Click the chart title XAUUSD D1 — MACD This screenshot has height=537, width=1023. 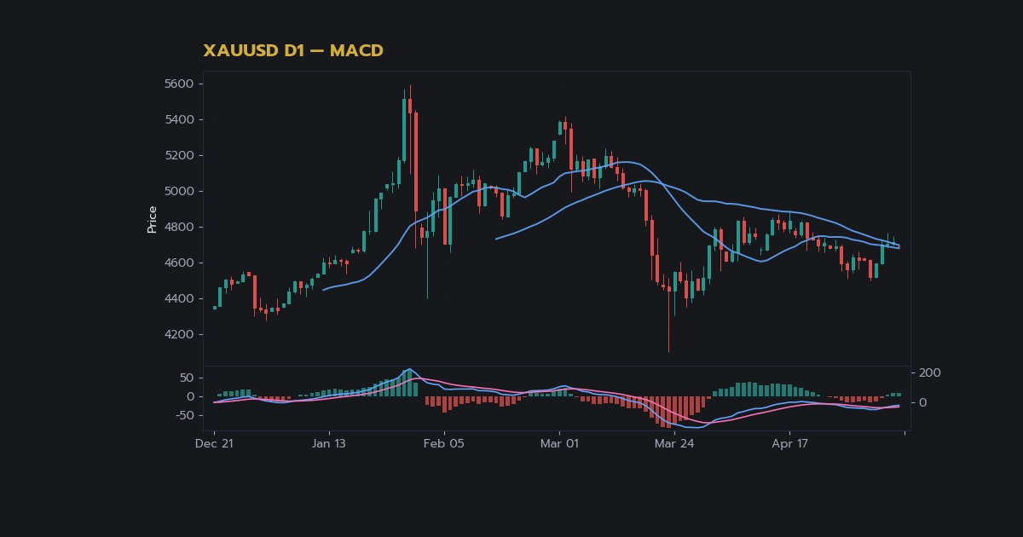(x=293, y=51)
